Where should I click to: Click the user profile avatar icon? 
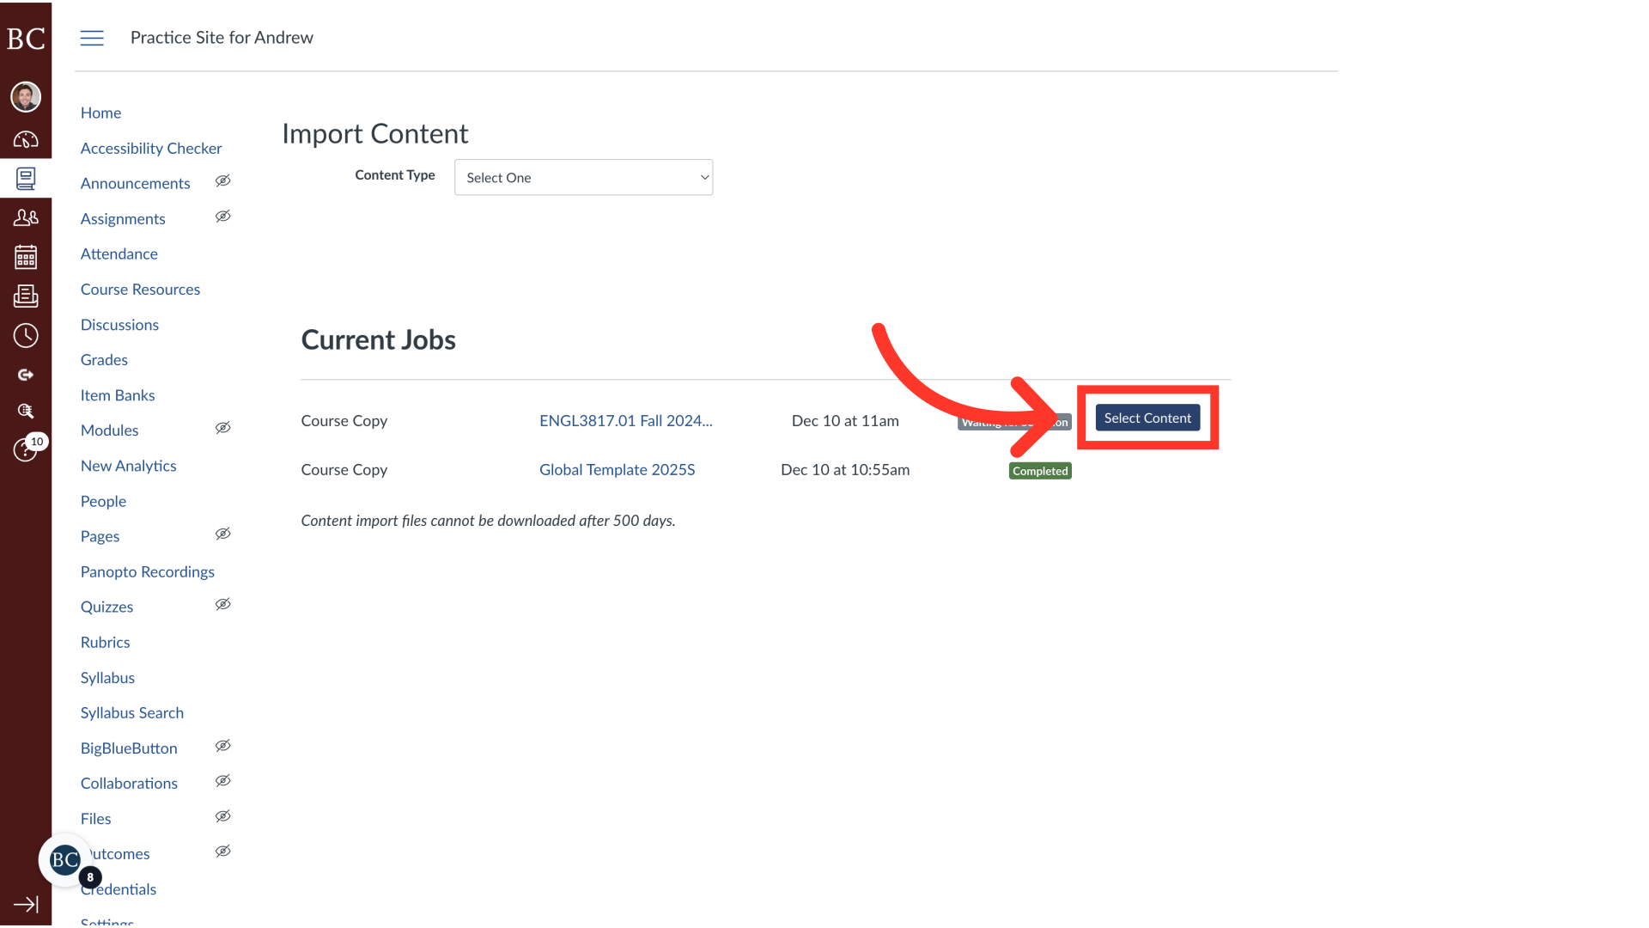[25, 95]
